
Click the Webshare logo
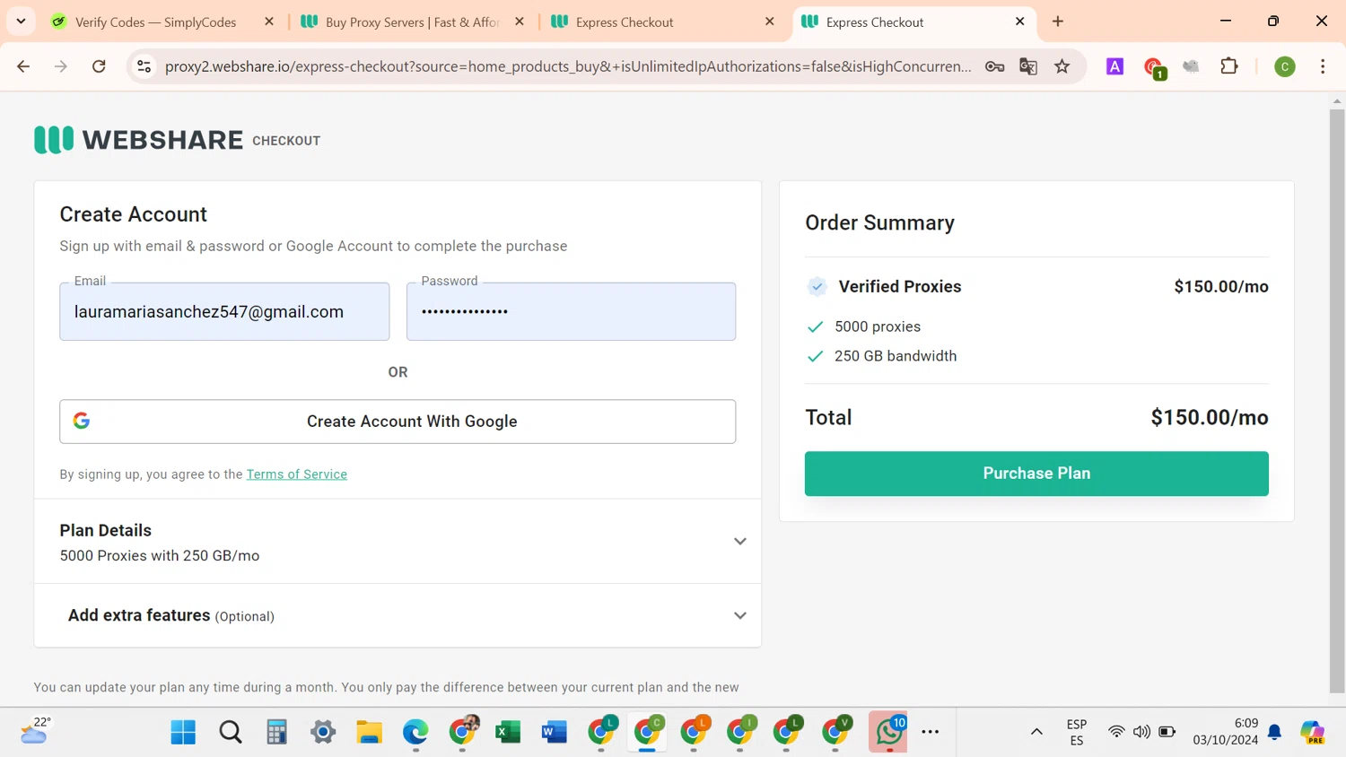(139, 140)
